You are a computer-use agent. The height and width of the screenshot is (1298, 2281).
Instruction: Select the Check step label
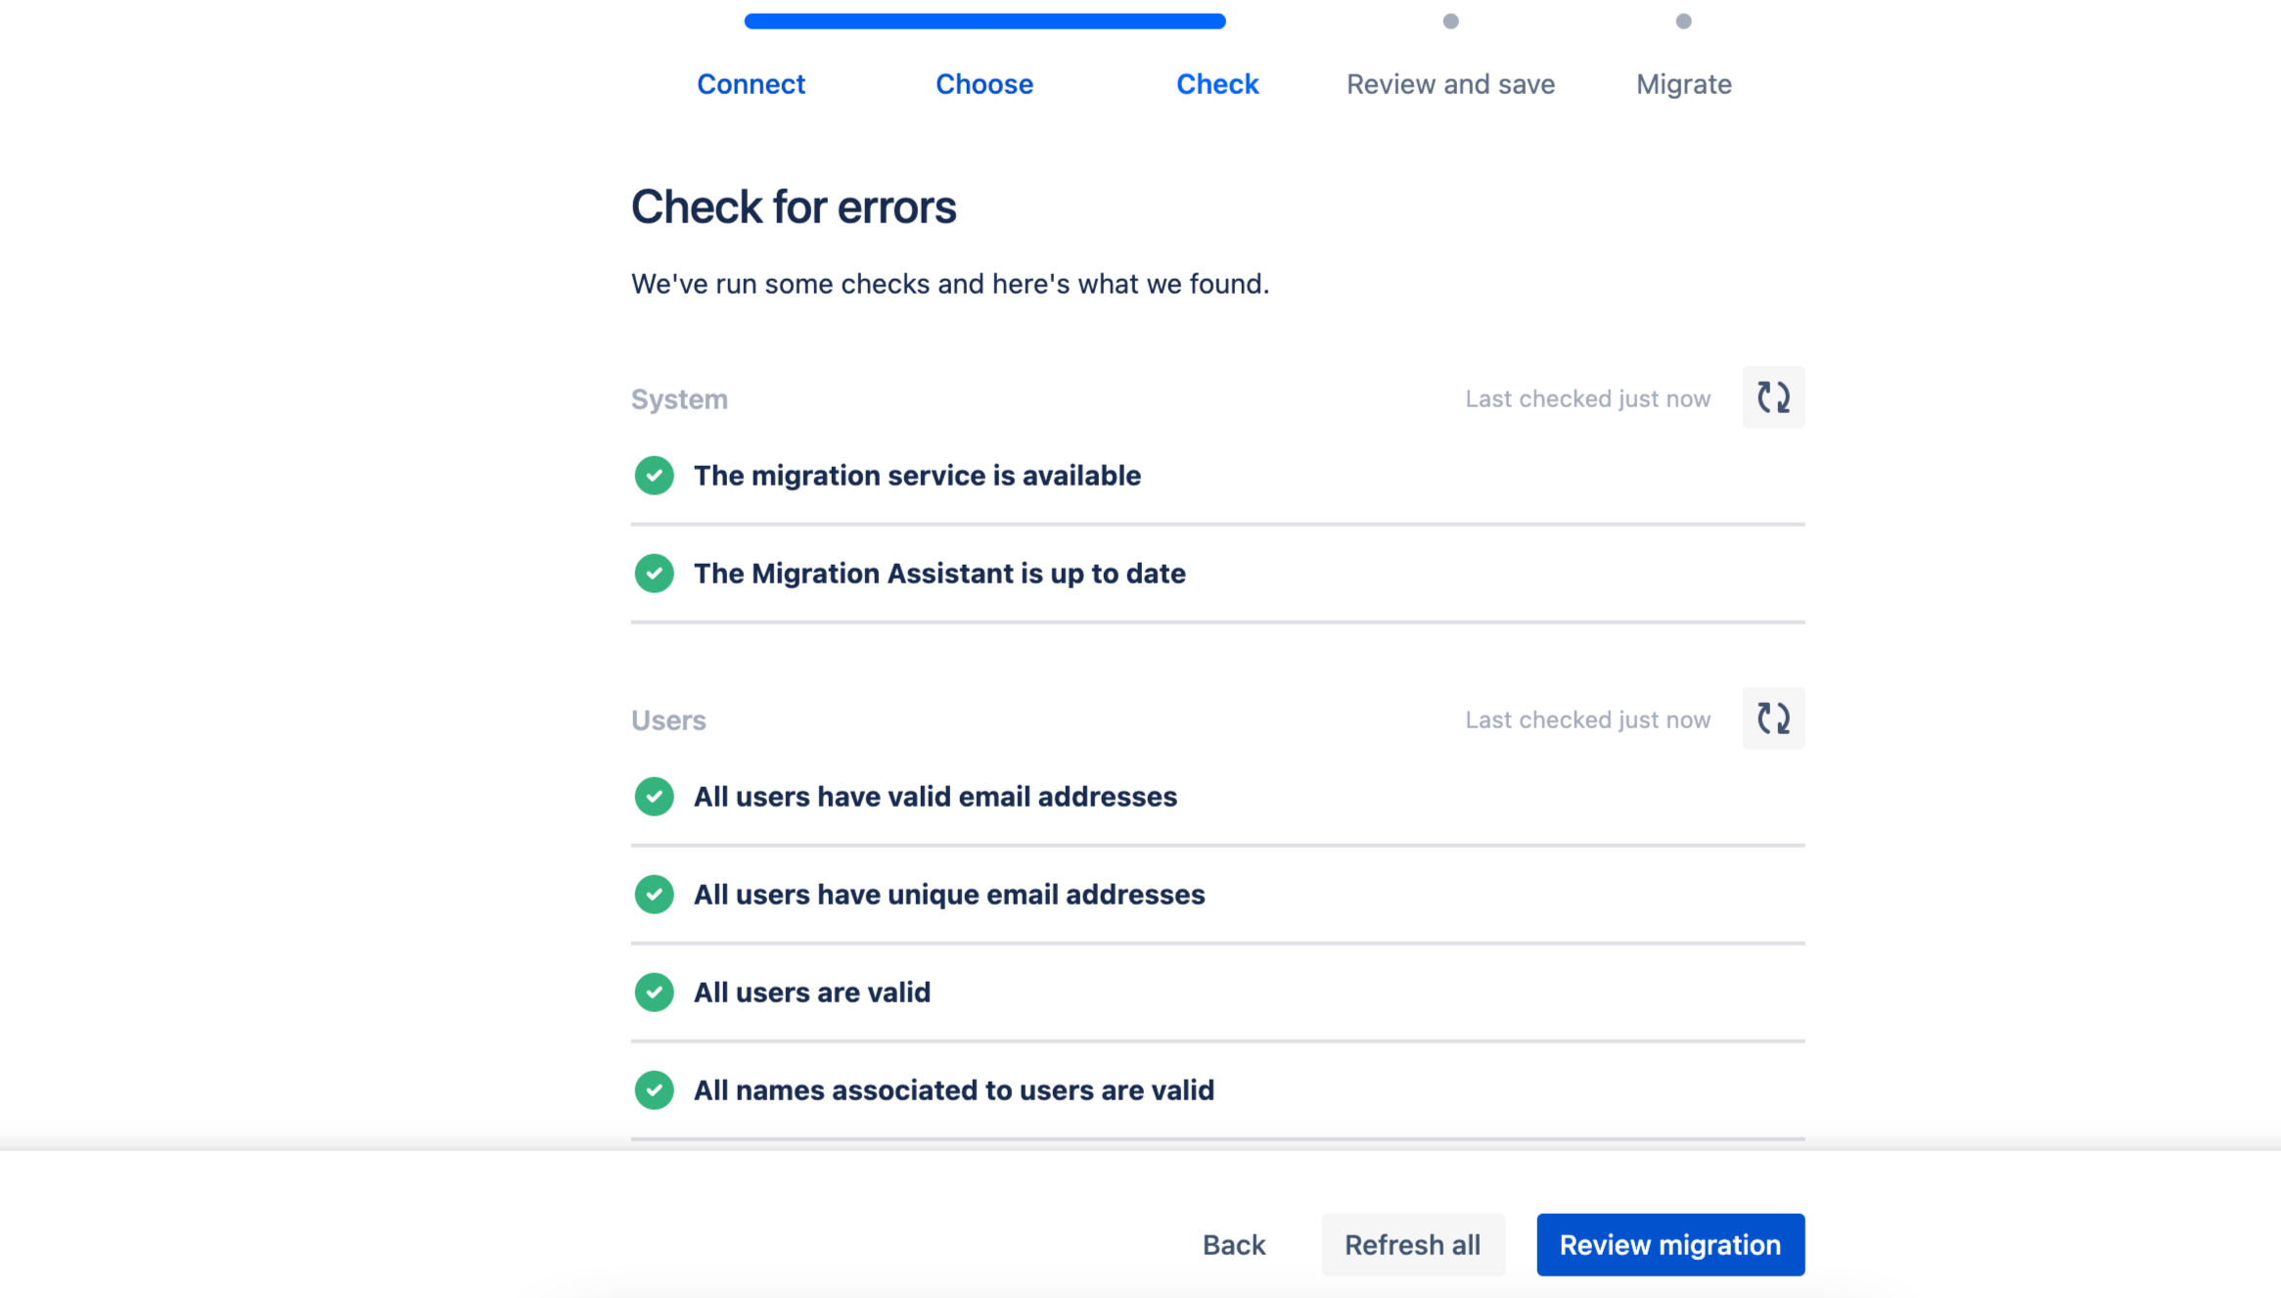[x=1216, y=84]
